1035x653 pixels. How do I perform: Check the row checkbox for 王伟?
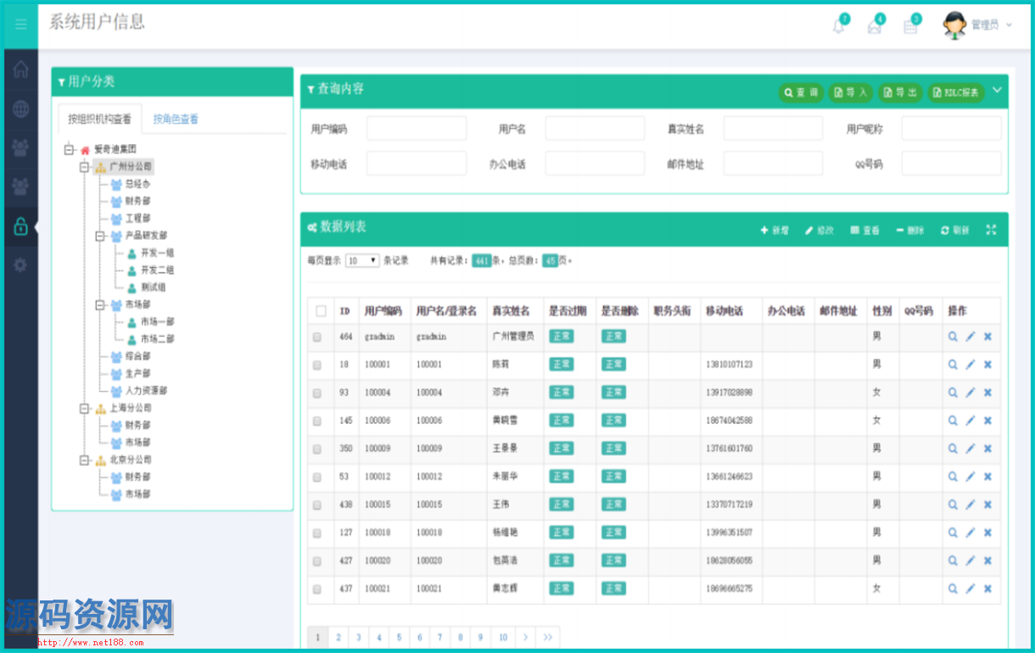[317, 505]
